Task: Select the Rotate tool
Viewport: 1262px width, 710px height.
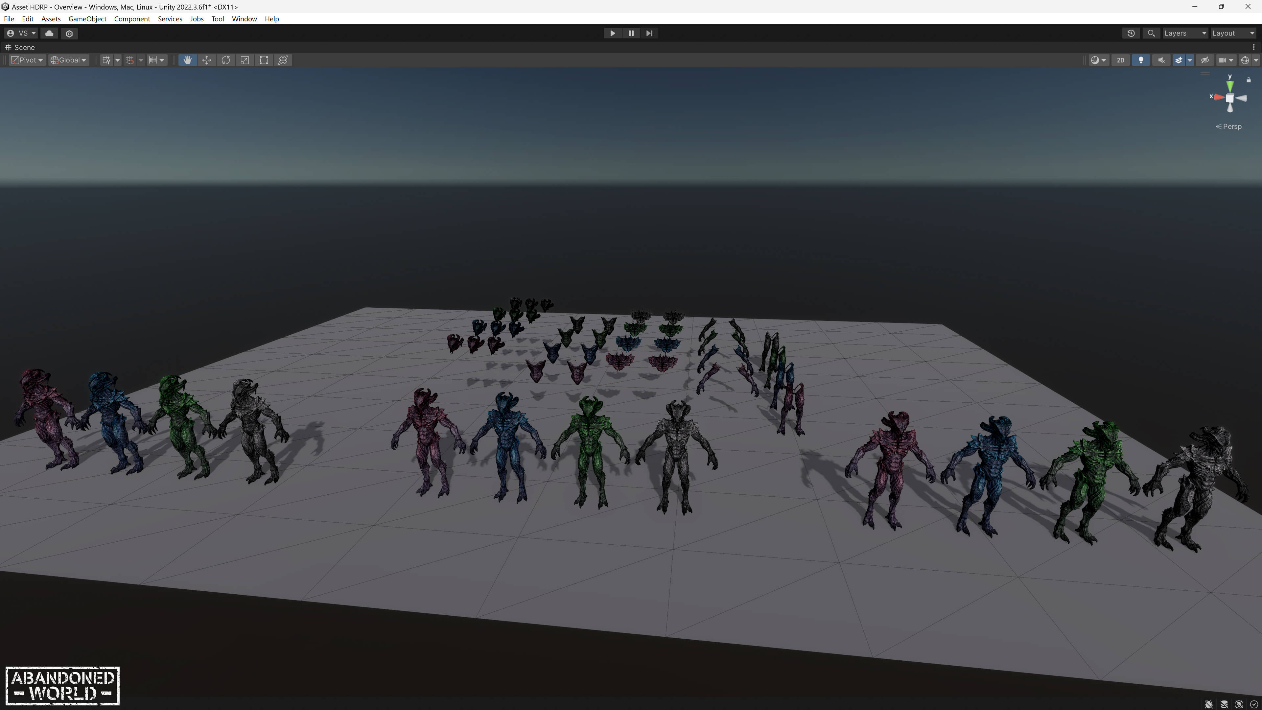Action: [225, 60]
